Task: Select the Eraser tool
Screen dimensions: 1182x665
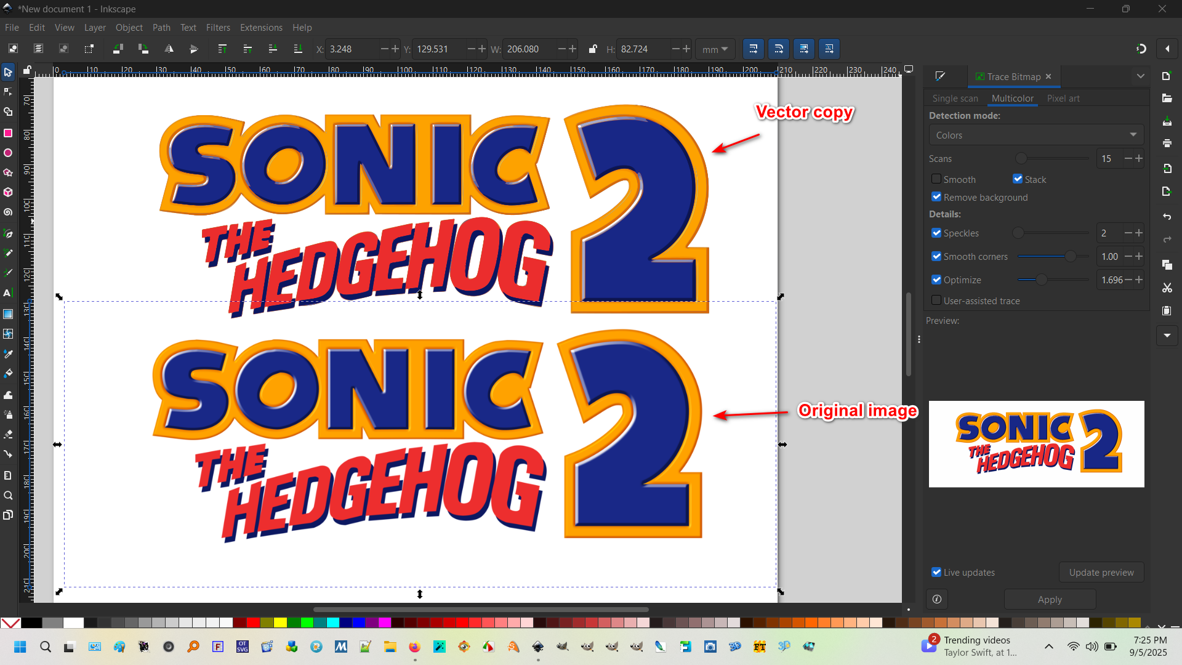Action: click(x=8, y=434)
